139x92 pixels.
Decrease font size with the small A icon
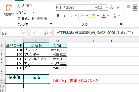pyautogui.click(x=119, y=8)
